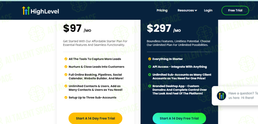Click checkmark icon beside Everything In Starter

[150, 59]
